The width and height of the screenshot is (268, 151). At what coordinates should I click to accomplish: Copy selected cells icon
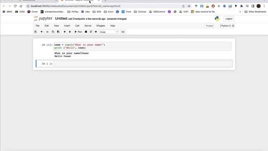(53, 32)
